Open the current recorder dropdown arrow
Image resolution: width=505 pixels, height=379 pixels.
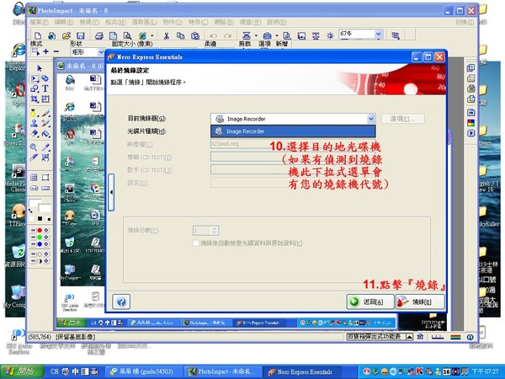coord(371,119)
